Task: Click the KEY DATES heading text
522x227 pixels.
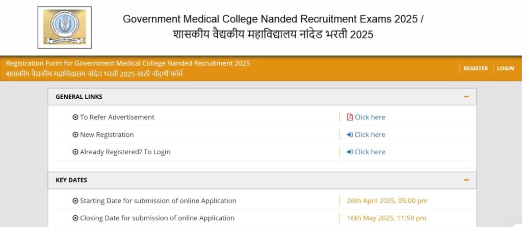Action: pyautogui.click(x=71, y=180)
